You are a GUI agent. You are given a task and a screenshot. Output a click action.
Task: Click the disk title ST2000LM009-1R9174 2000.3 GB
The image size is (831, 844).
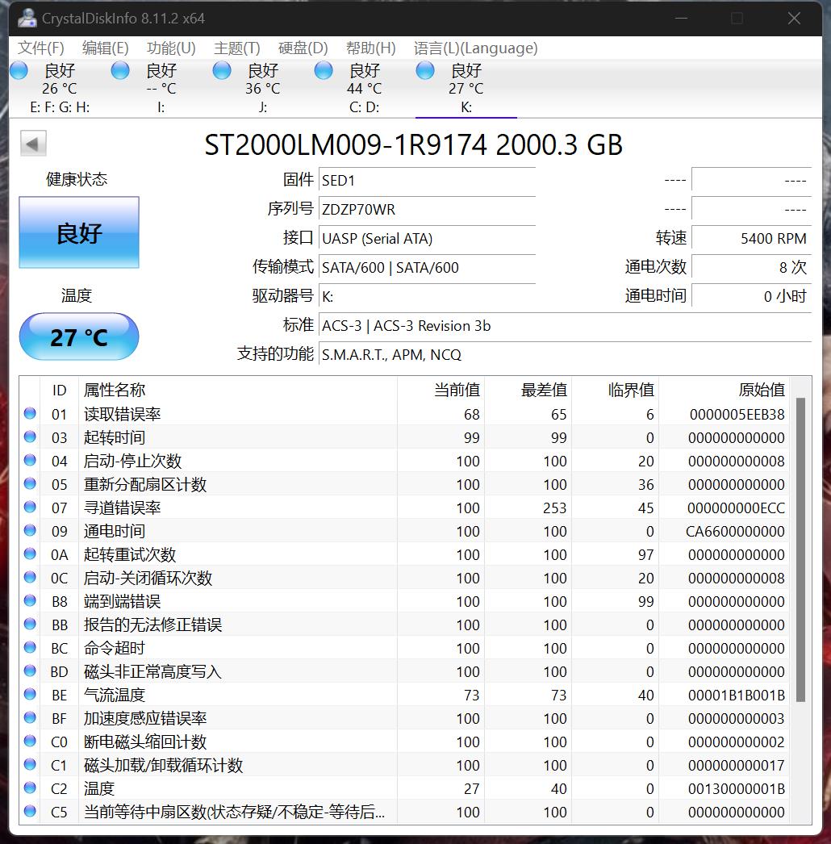click(413, 144)
